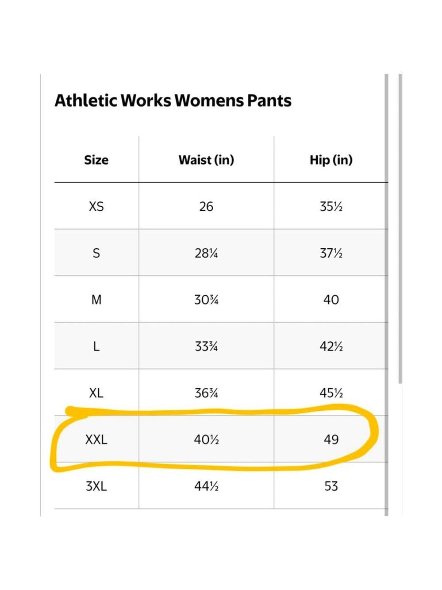
Task: Click the 53 hip value for 3XL
Action: pyautogui.click(x=331, y=486)
